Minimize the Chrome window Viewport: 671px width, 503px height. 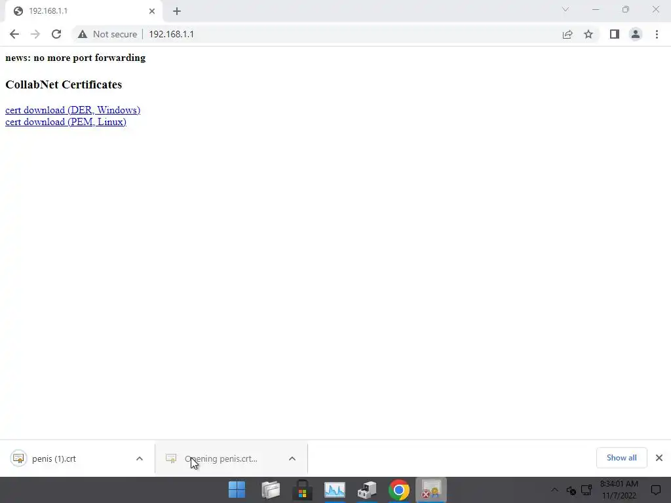tap(596, 9)
